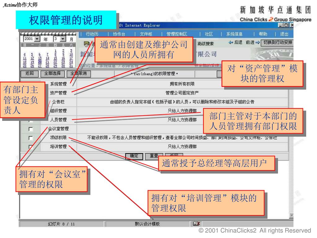
Task: Click the 培训管理 row label
Action: click(58, 146)
